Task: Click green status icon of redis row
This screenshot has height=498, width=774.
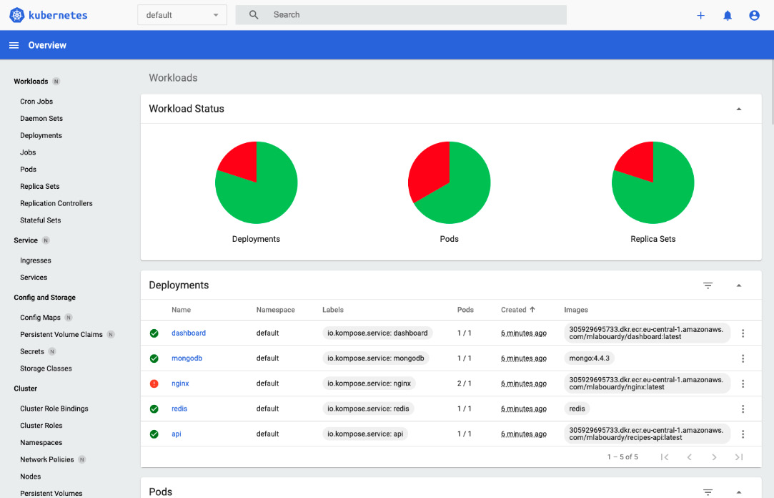Action: [154, 409]
